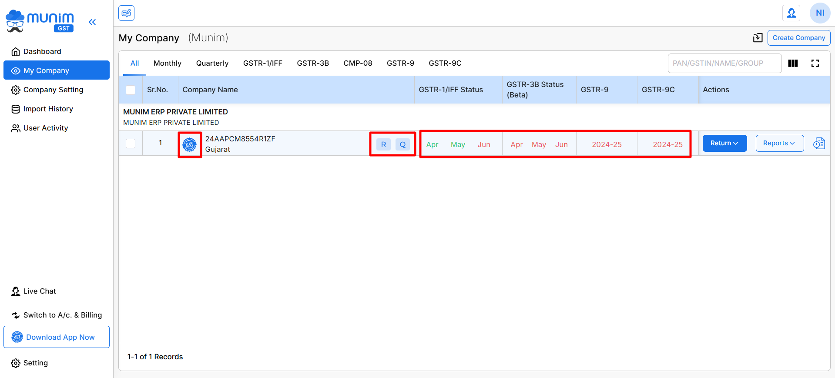Click the Company Setting gear icon

16,90
